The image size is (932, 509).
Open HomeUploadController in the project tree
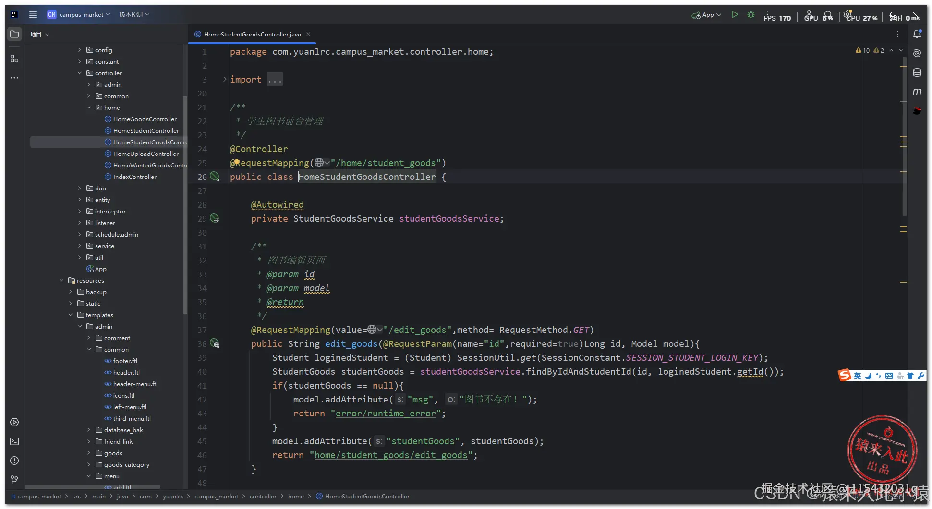(145, 154)
